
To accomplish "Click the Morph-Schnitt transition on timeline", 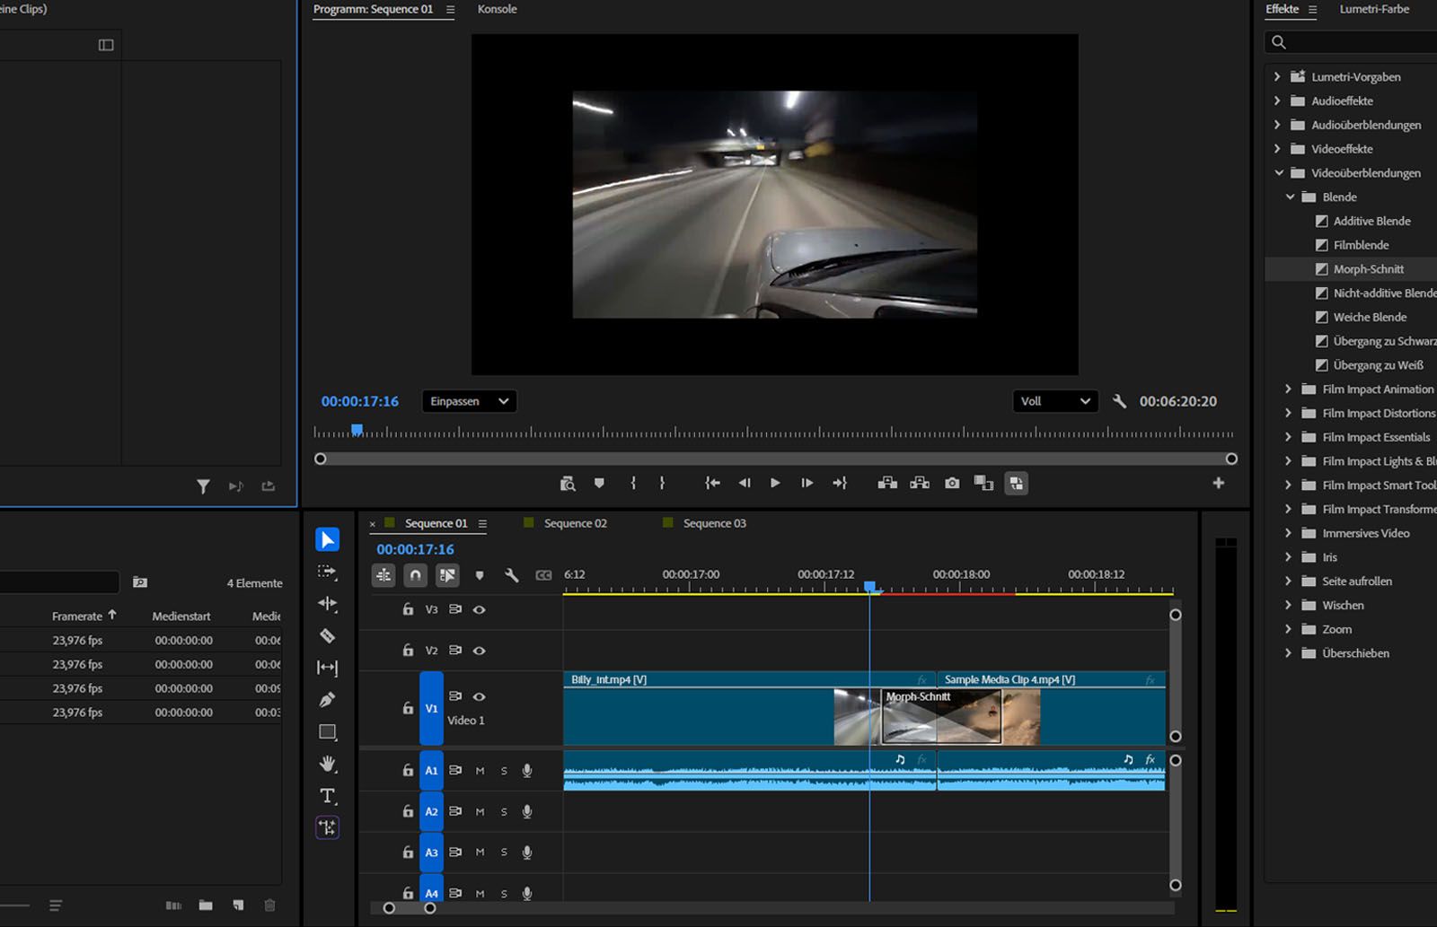I will [939, 718].
